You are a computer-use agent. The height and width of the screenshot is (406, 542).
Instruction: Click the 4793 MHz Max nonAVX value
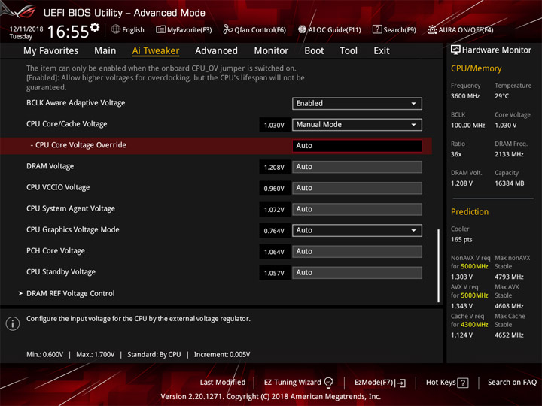click(x=509, y=277)
